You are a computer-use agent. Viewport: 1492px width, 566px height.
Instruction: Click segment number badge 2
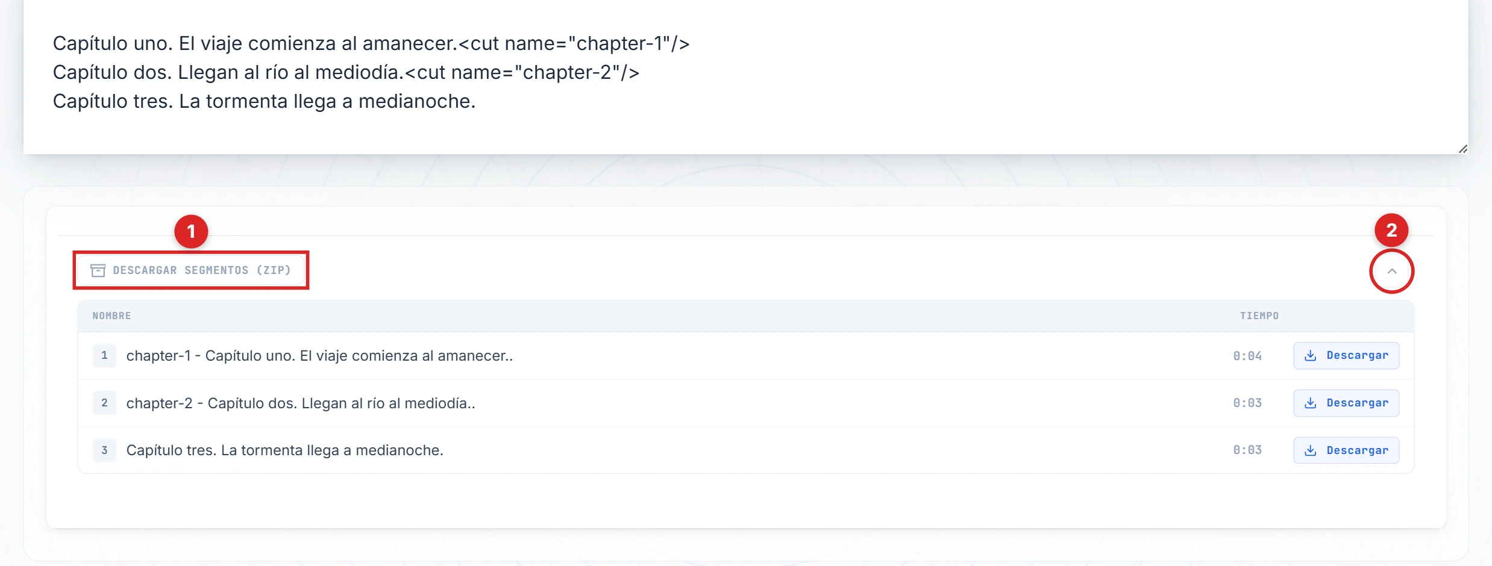(104, 403)
